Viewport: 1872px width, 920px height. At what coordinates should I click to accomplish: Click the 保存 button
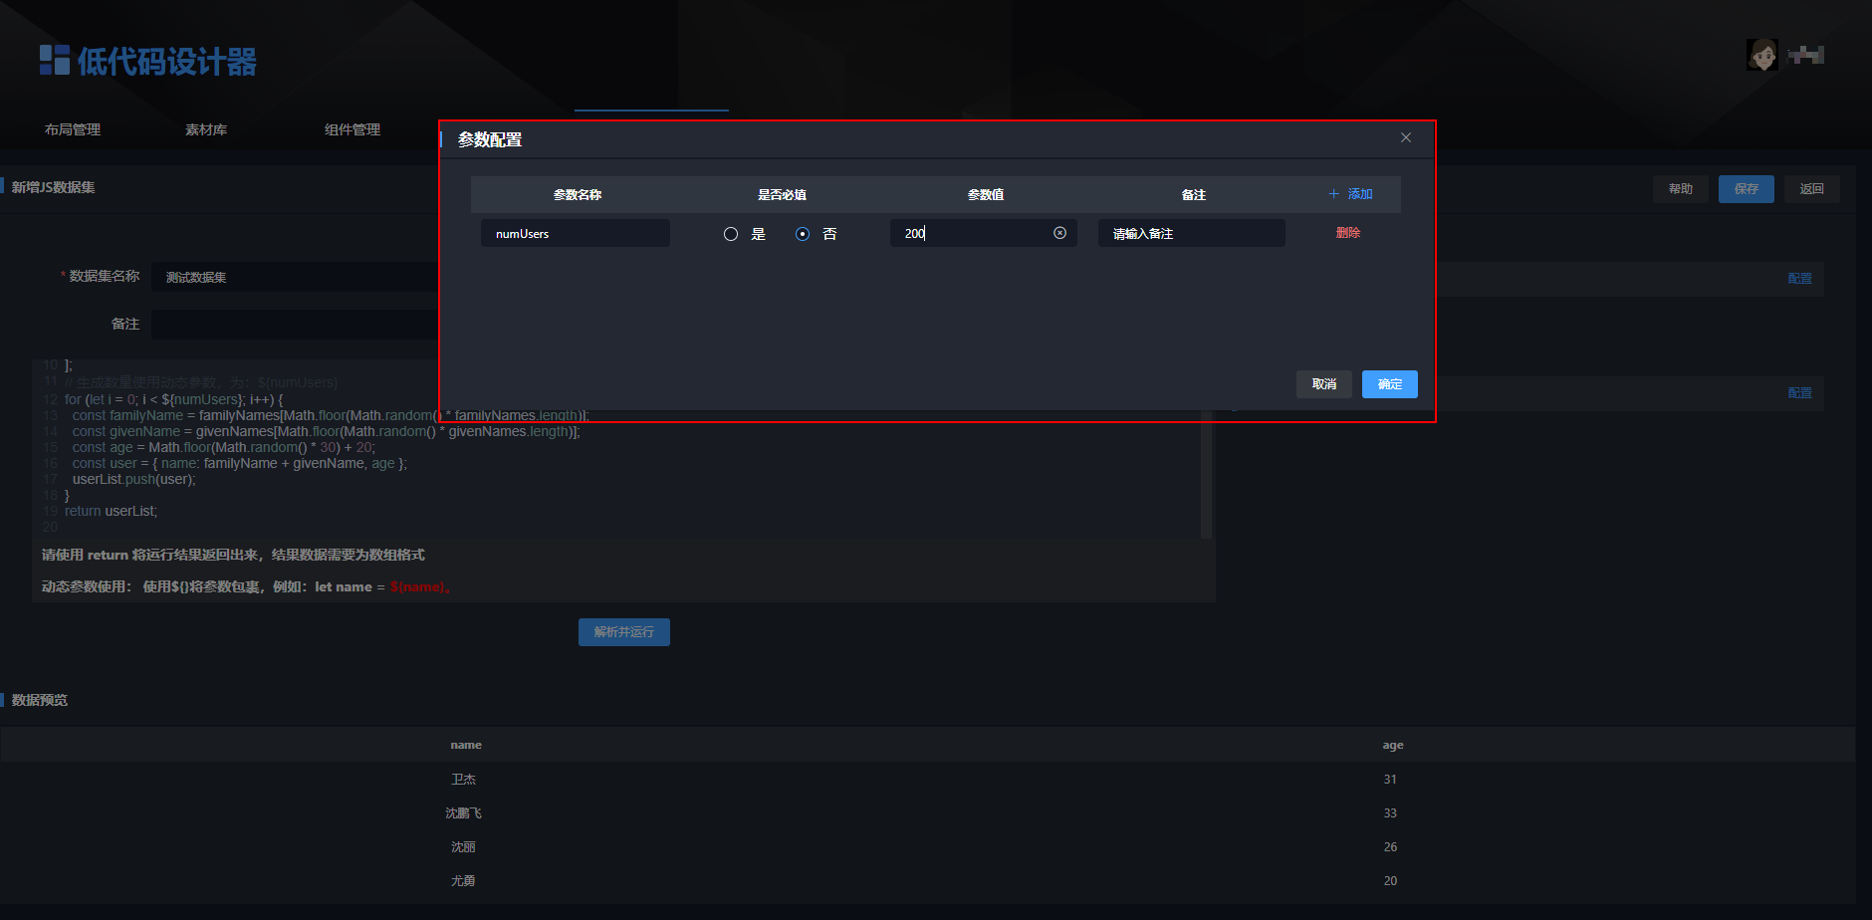1747,189
